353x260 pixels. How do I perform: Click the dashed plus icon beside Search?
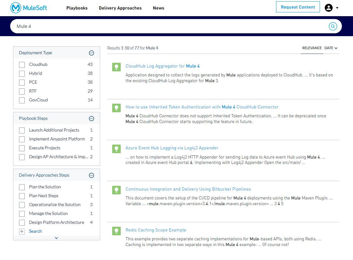pyautogui.click(x=22, y=231)
